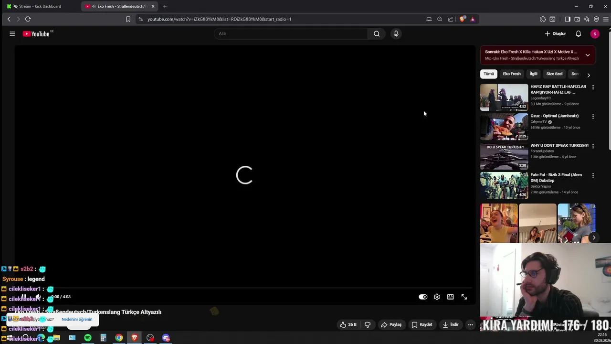
Task: Open the WHY U DONT SPEAK TURKISH thumbnail
Action: [504, 156]
